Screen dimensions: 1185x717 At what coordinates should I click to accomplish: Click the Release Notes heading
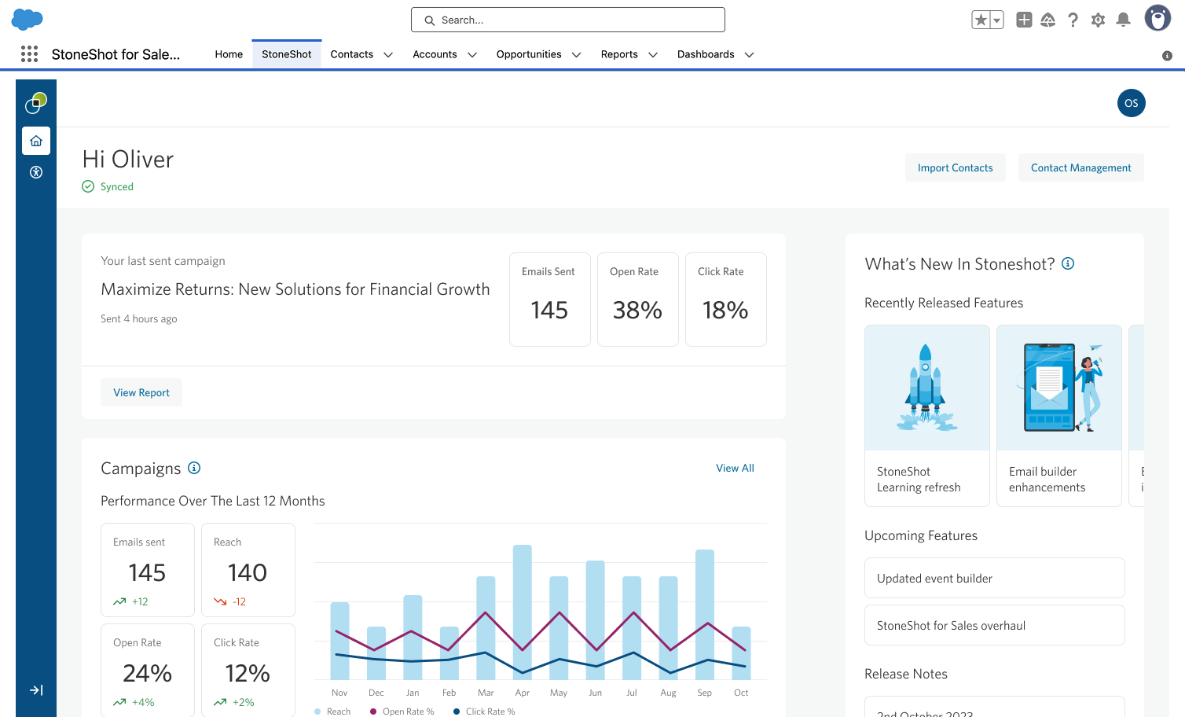906,674
